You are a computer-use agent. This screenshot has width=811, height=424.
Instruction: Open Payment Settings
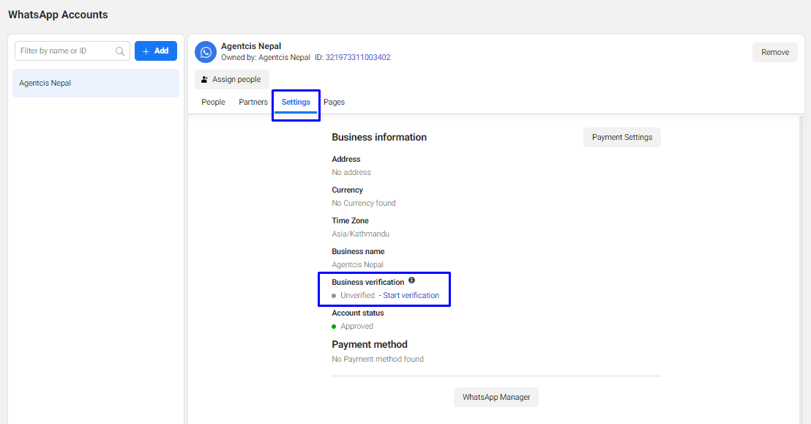tap(621, 137)
